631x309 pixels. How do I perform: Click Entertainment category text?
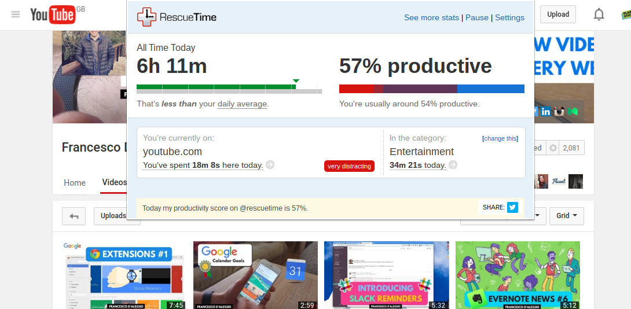pyautogui.click(x=421, y=152)
